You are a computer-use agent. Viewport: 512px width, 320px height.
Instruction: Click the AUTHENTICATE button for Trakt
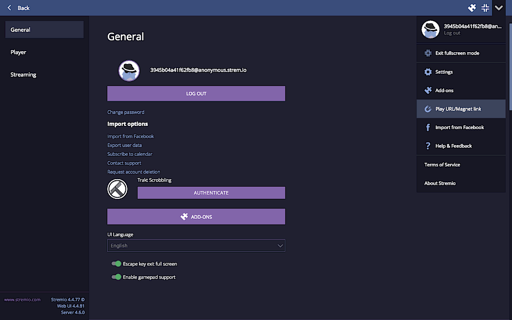[211, 193]
